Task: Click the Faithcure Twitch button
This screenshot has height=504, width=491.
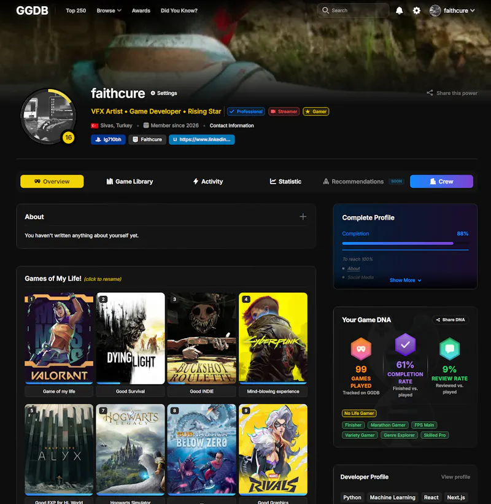Action: coord(147,139)
